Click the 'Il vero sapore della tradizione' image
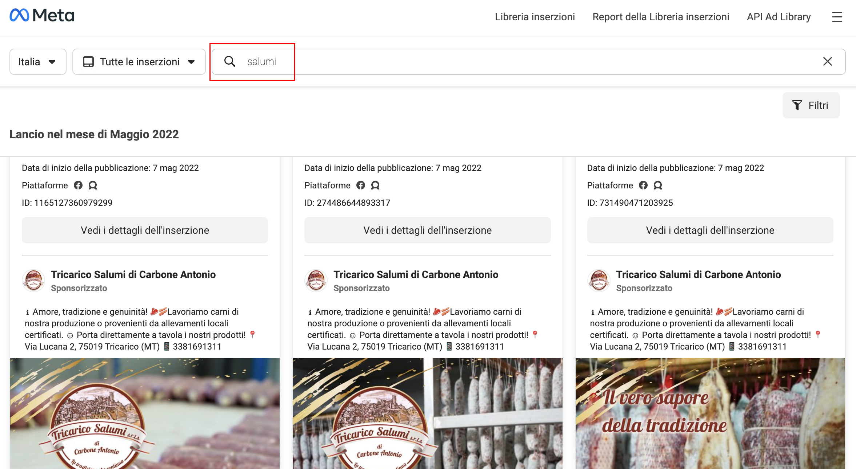Screen dimensions: 856x469 pos(710,413)
